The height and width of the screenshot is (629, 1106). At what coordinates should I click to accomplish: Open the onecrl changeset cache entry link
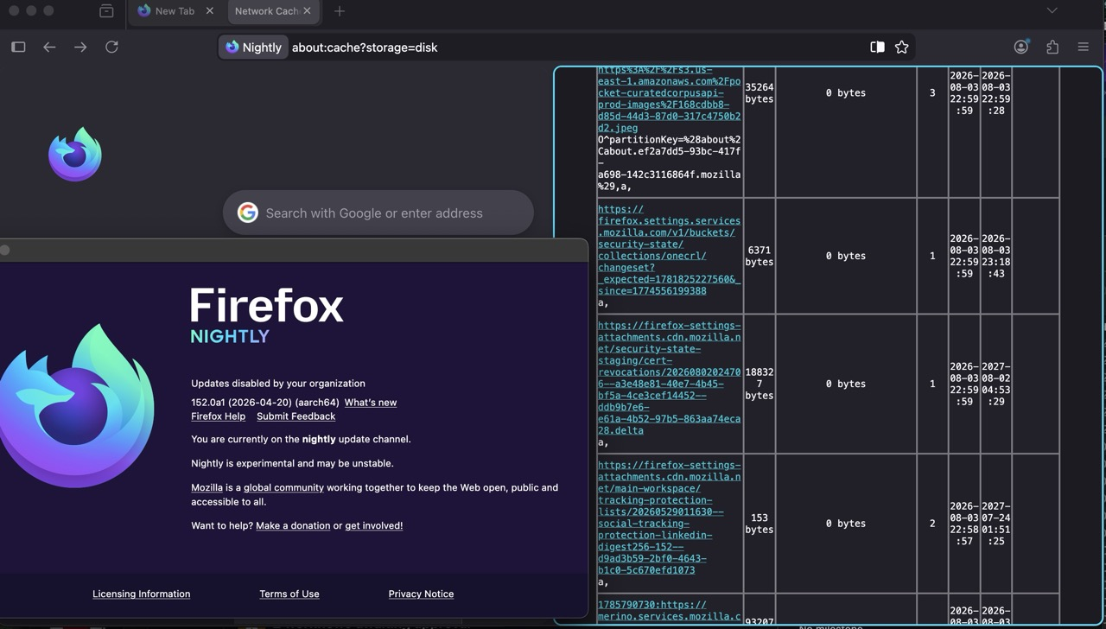(x=669, y=250)
